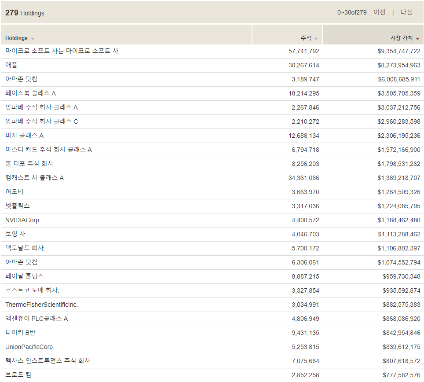Select 마스터 카드 주식 회사 클래스 A
The image size is (424, 382).
[x=48, y=149]
